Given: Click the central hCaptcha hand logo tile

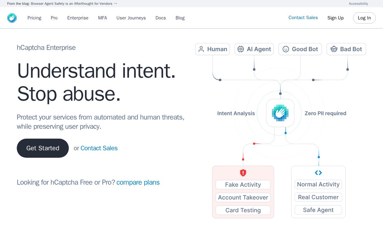Looking at the screenshot, I should coord(280,113).
